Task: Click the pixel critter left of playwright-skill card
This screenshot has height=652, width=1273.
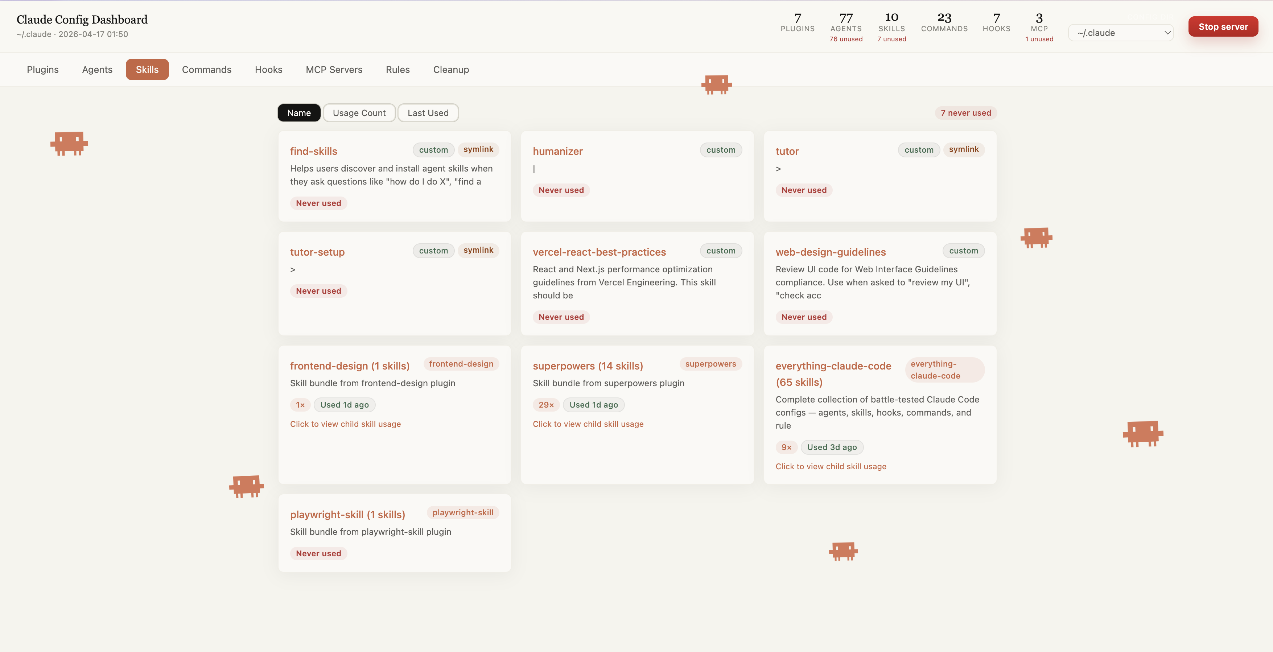Action: click(x=247, y=487)
